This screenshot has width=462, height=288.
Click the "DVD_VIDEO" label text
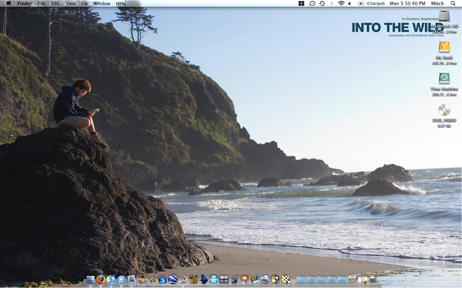point(444,120)
